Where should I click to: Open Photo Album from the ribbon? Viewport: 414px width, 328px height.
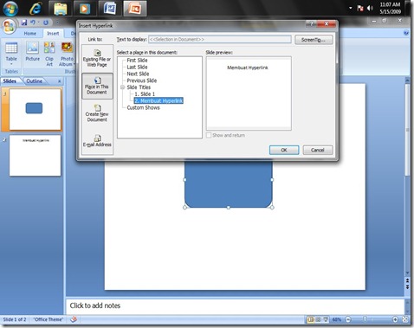tap(67, 54)
